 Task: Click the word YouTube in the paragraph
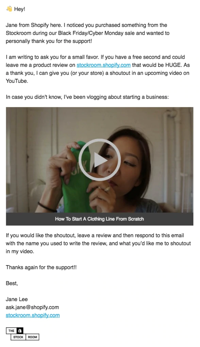17,81
